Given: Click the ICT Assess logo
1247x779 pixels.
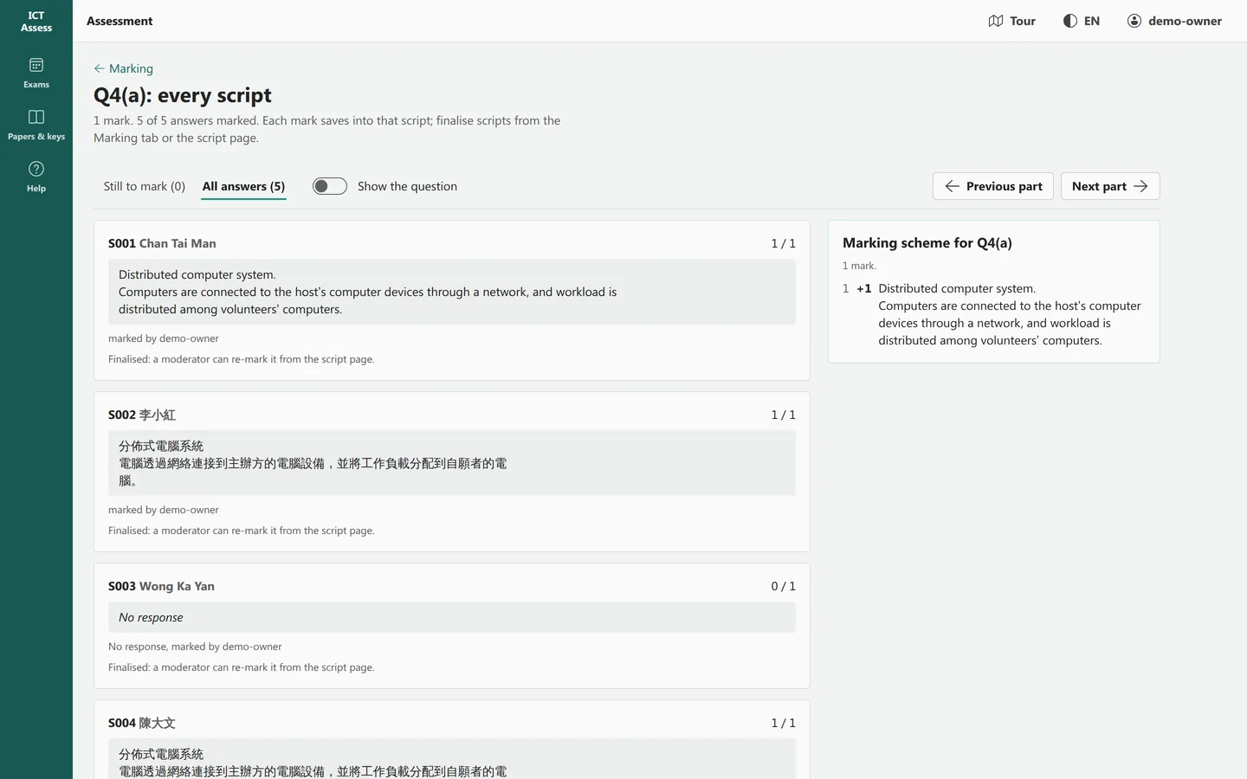Looking at the screenshot, I should tap(36, 22).
